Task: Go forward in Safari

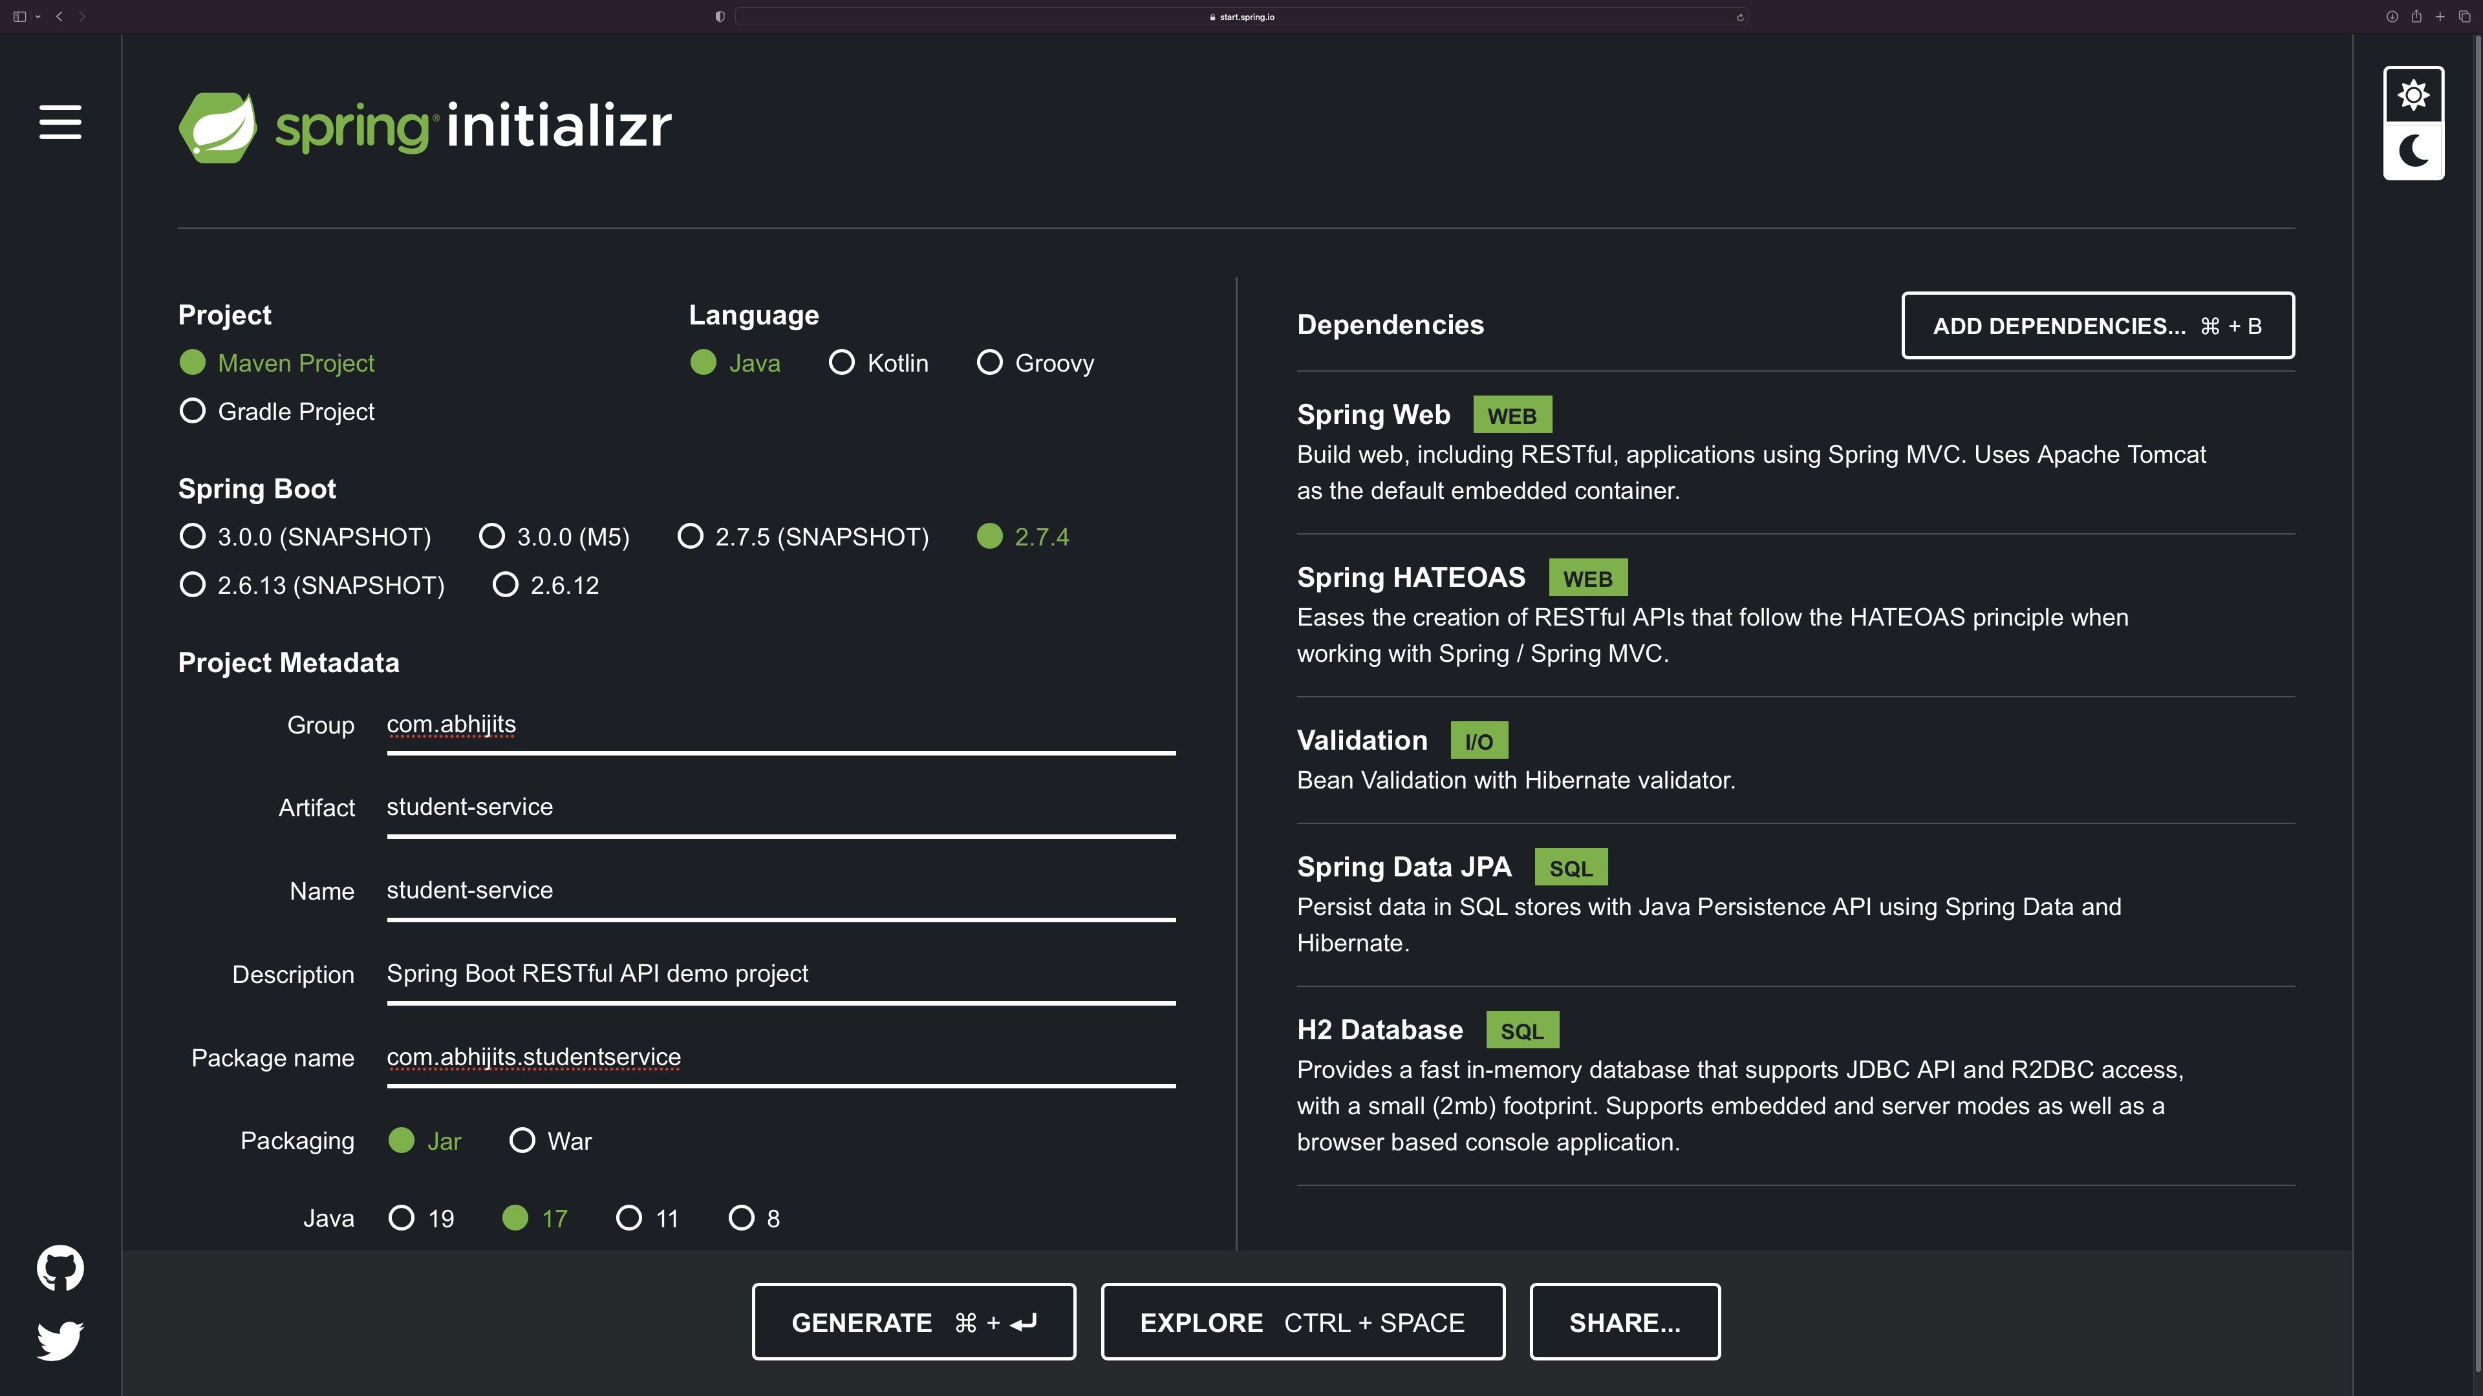Action: (82, 16)
